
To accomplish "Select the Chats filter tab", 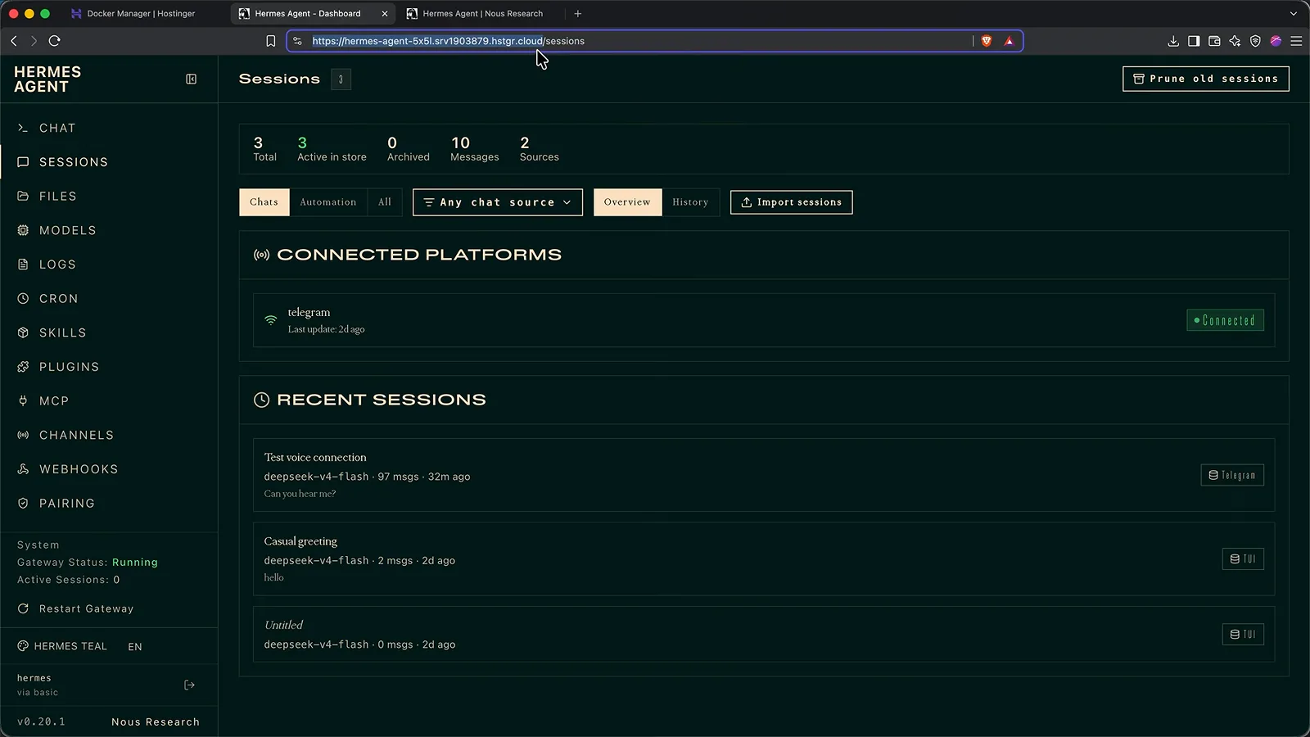I will [x=264, y=202].
